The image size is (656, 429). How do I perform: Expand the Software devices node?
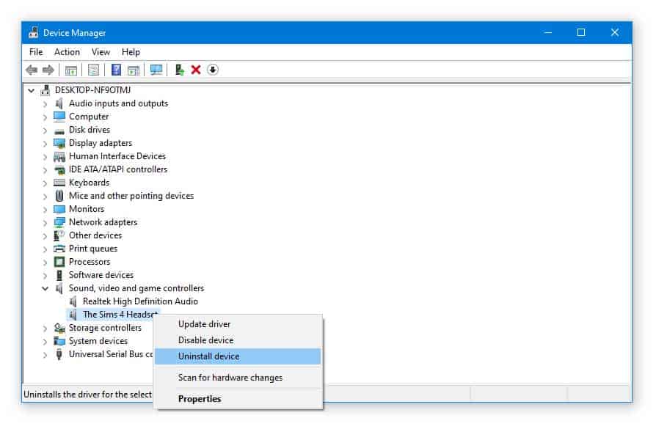pyautogui.click(x=45, y=275)
